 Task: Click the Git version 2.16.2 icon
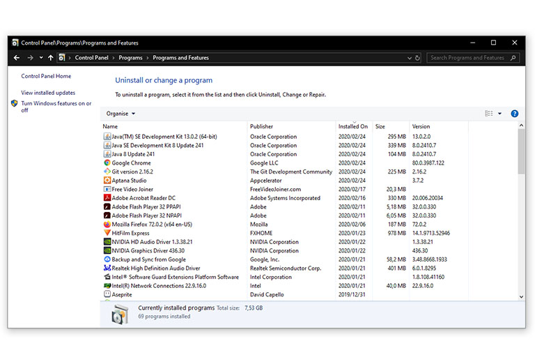coord(107,172)
